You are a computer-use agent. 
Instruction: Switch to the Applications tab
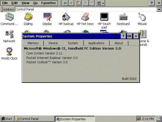96,43
